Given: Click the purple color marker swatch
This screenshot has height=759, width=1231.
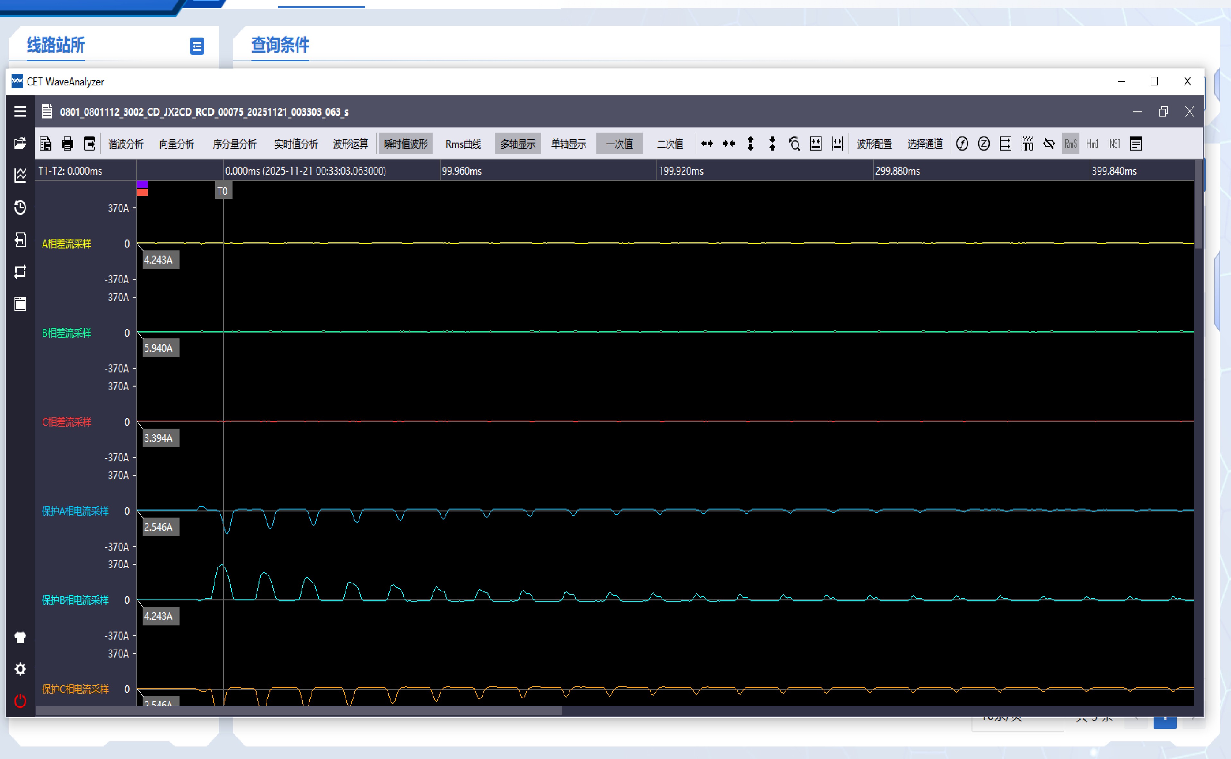Looking at the screenshot, I should (x=142, y=184).
